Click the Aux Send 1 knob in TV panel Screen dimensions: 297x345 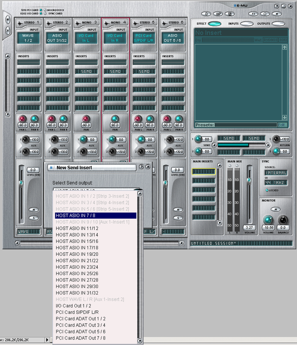[198, 139]
